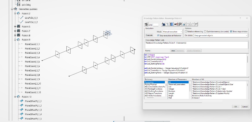Image resolution: width=252 pixels, height=122 pixels.
Task: Select Parameters in Dictionary list
Action: (x=155, y=82)
